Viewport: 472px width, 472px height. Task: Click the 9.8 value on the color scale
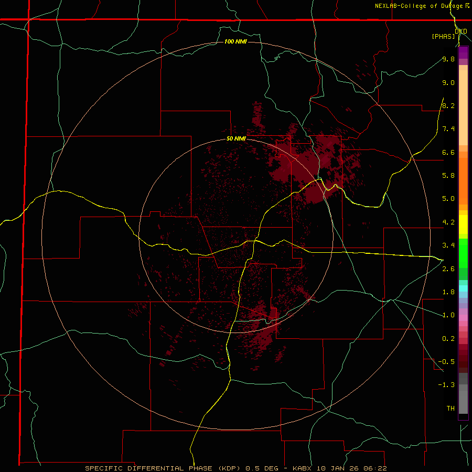pos(448,59)
